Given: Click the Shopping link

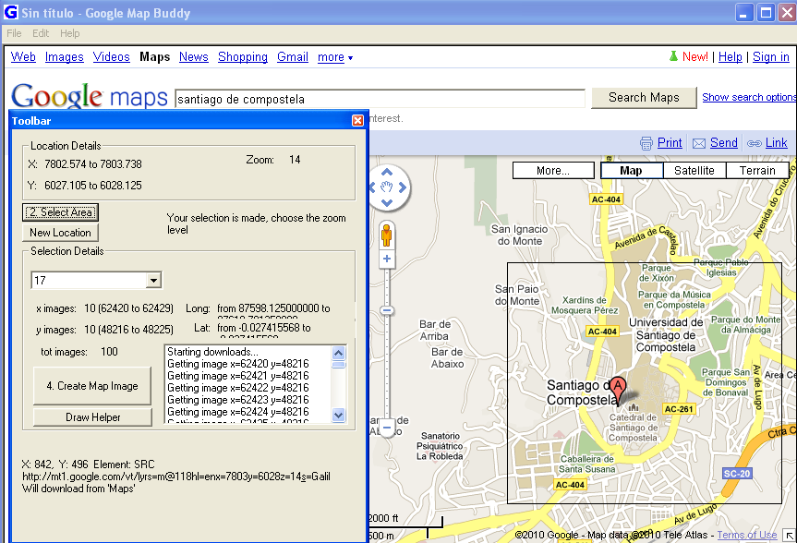Looking at the screenshot, I should point(243,57).
